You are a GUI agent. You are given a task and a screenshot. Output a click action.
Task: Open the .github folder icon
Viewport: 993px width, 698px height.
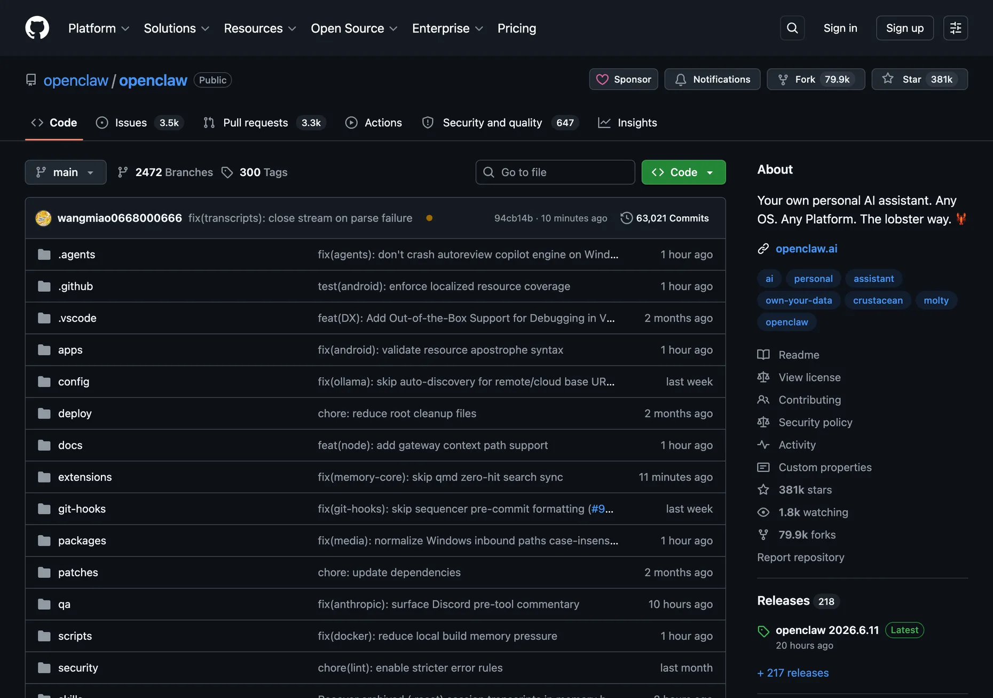[44, 286]
